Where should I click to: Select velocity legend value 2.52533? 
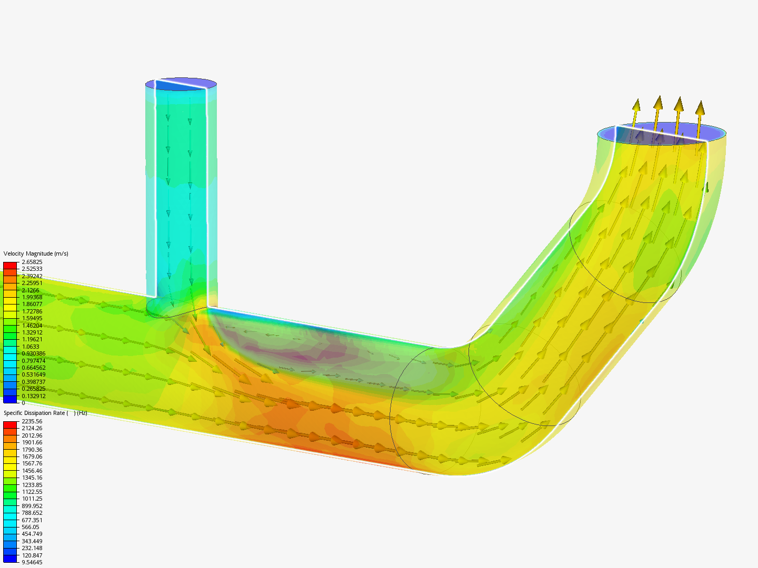pos(32,269)
